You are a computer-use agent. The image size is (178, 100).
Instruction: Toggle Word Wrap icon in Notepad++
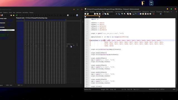coord(133,14)
